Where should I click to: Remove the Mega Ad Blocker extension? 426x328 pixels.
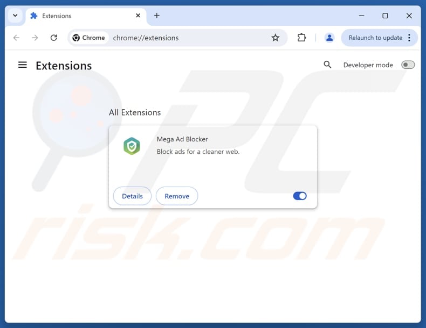(177, 196)
